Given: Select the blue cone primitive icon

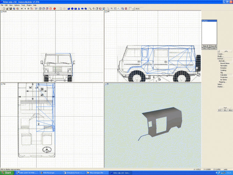Looking at the screenshot, I should 79,8.
